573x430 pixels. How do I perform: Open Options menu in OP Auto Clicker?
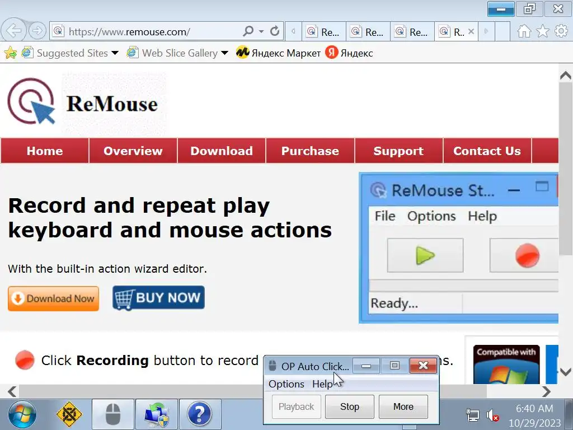[x=286, y=384]
